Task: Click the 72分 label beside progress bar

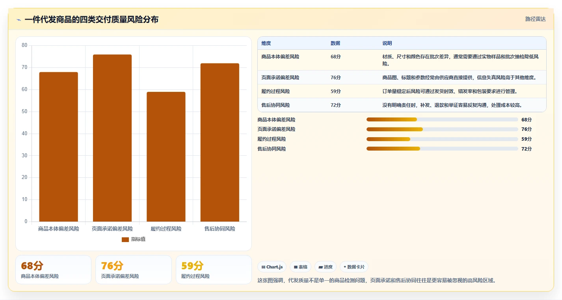Action: coord(527,149)
